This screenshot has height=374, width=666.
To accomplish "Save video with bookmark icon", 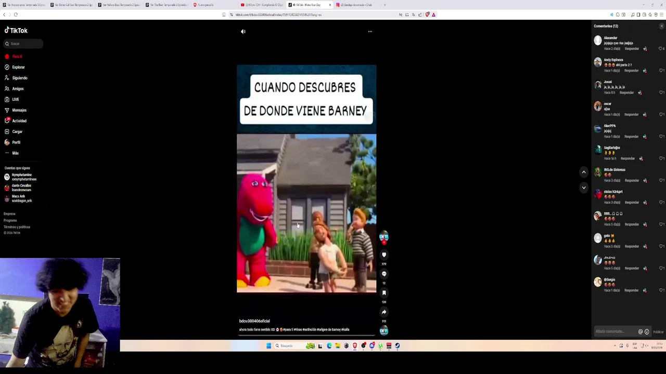I will 384,293.
